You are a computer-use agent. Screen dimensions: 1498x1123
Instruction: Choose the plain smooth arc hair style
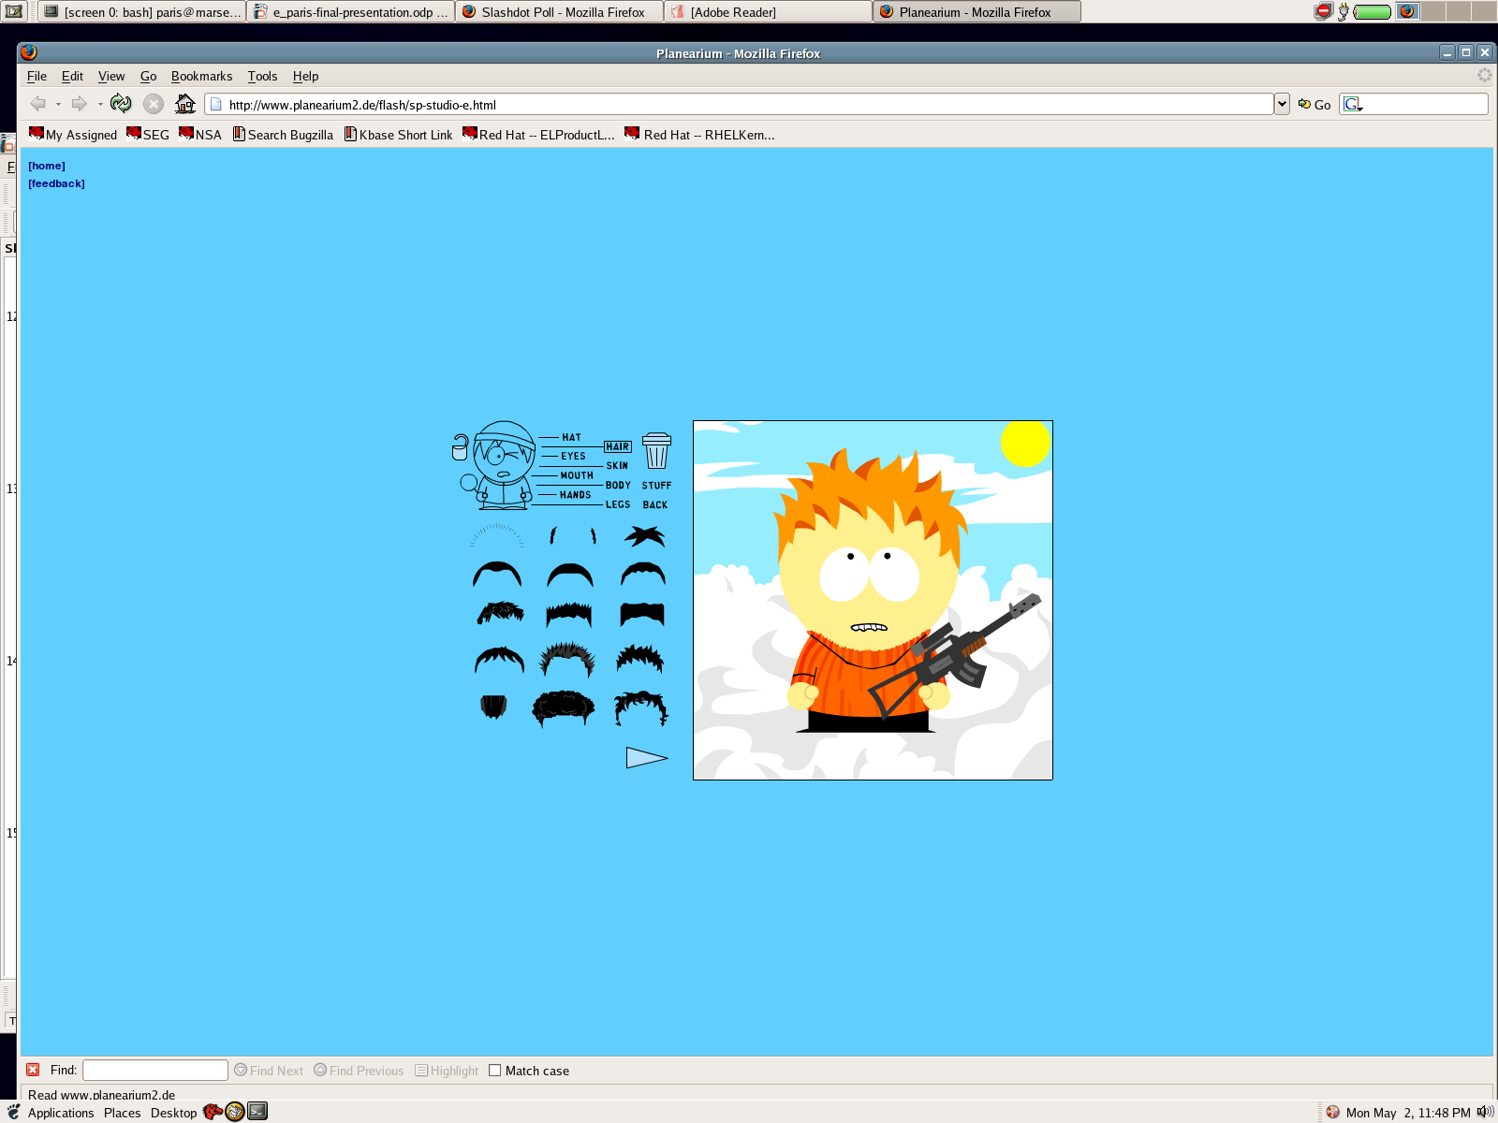(x=570, y=575)
